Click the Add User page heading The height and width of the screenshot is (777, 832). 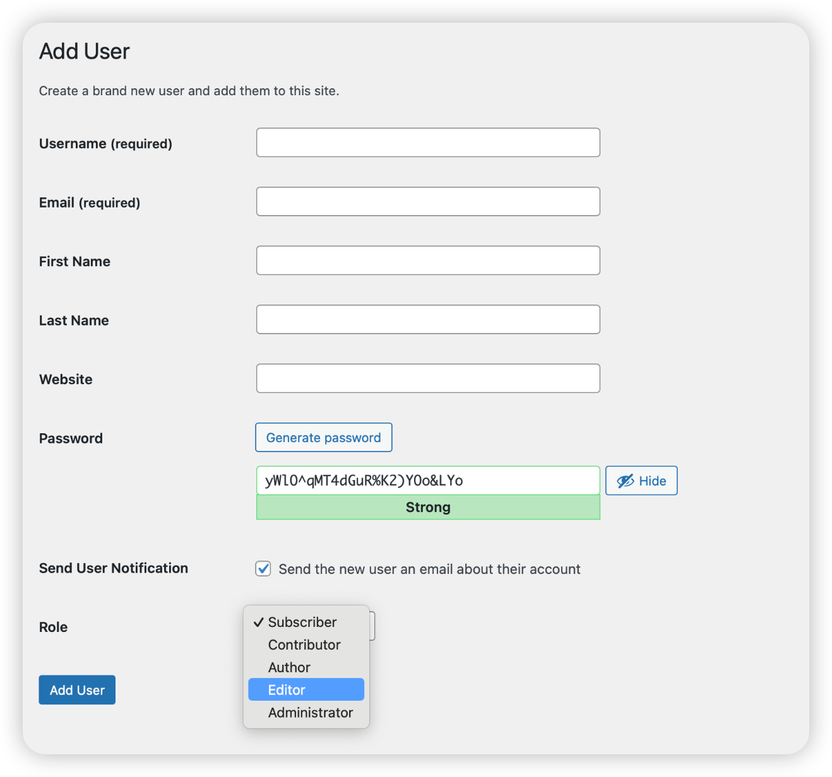[x=84, y=50]
